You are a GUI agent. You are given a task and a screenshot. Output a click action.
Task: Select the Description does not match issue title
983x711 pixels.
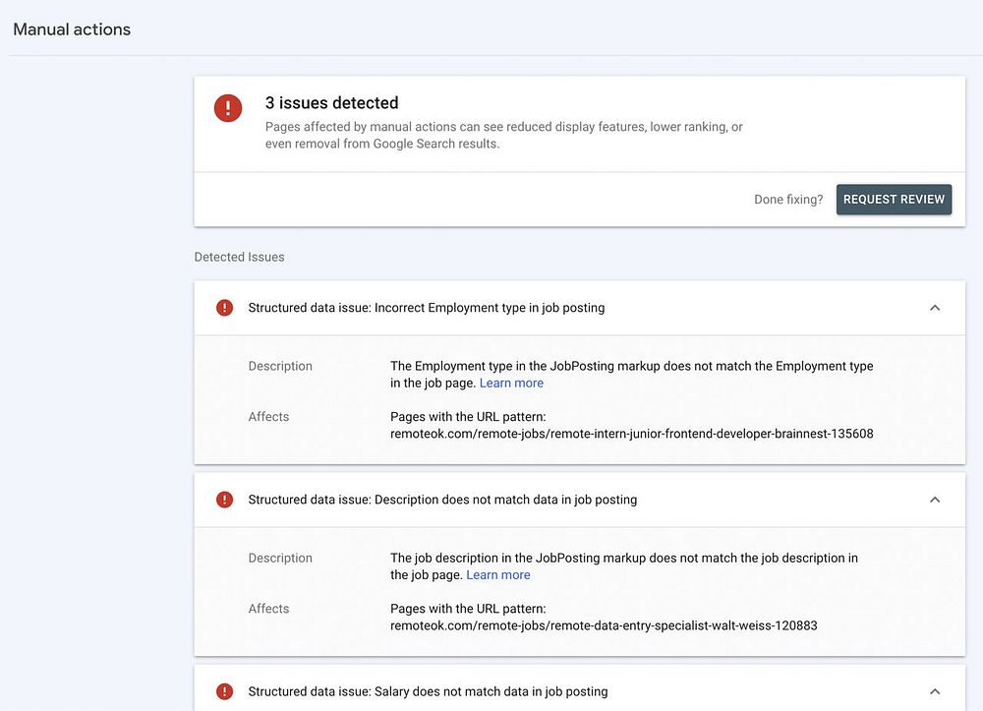(442, 500)
